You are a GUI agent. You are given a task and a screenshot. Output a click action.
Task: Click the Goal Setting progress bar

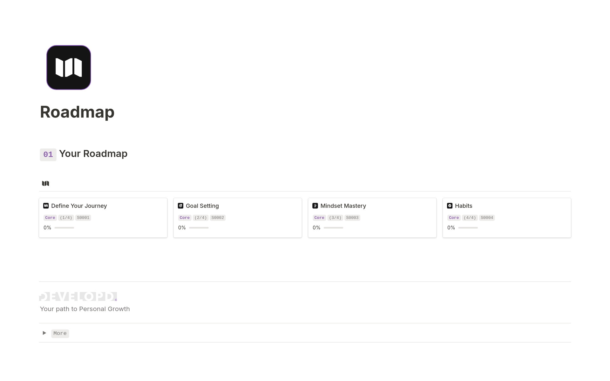point(199,228)
